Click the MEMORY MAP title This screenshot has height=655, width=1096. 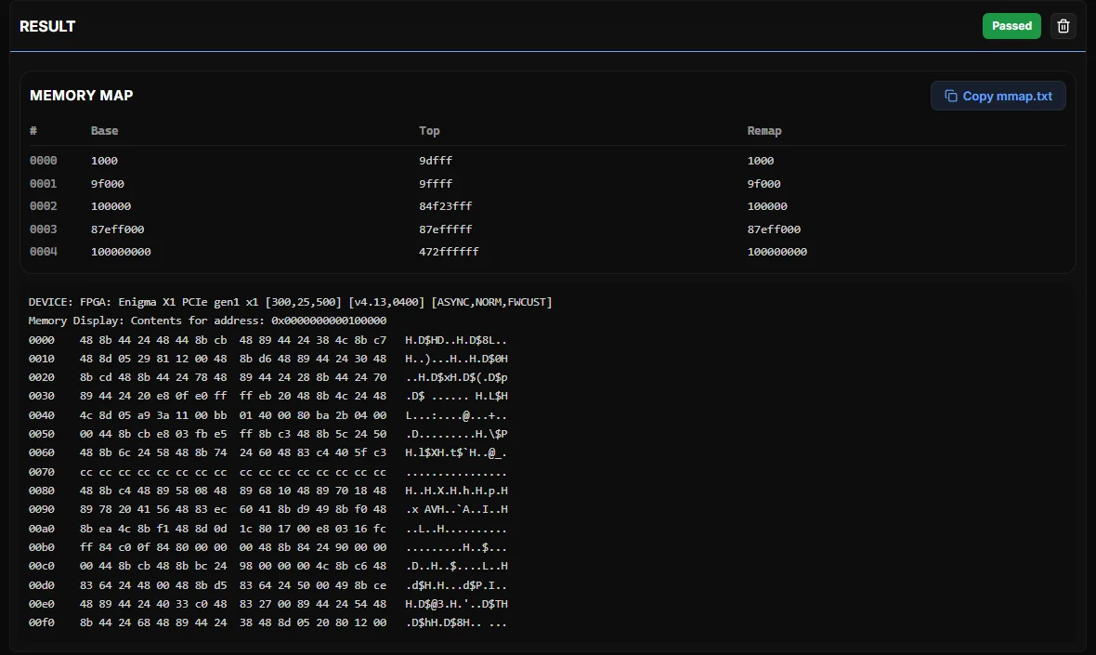(x=81, y=96)
